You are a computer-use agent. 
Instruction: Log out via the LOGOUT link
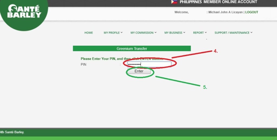coord(252,12)
